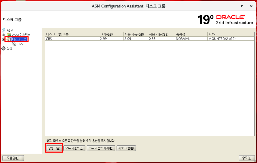Minimize the ASM Configuration Assistant window
This screenshot has height=163, width=257.
click(x=233, y=6)
